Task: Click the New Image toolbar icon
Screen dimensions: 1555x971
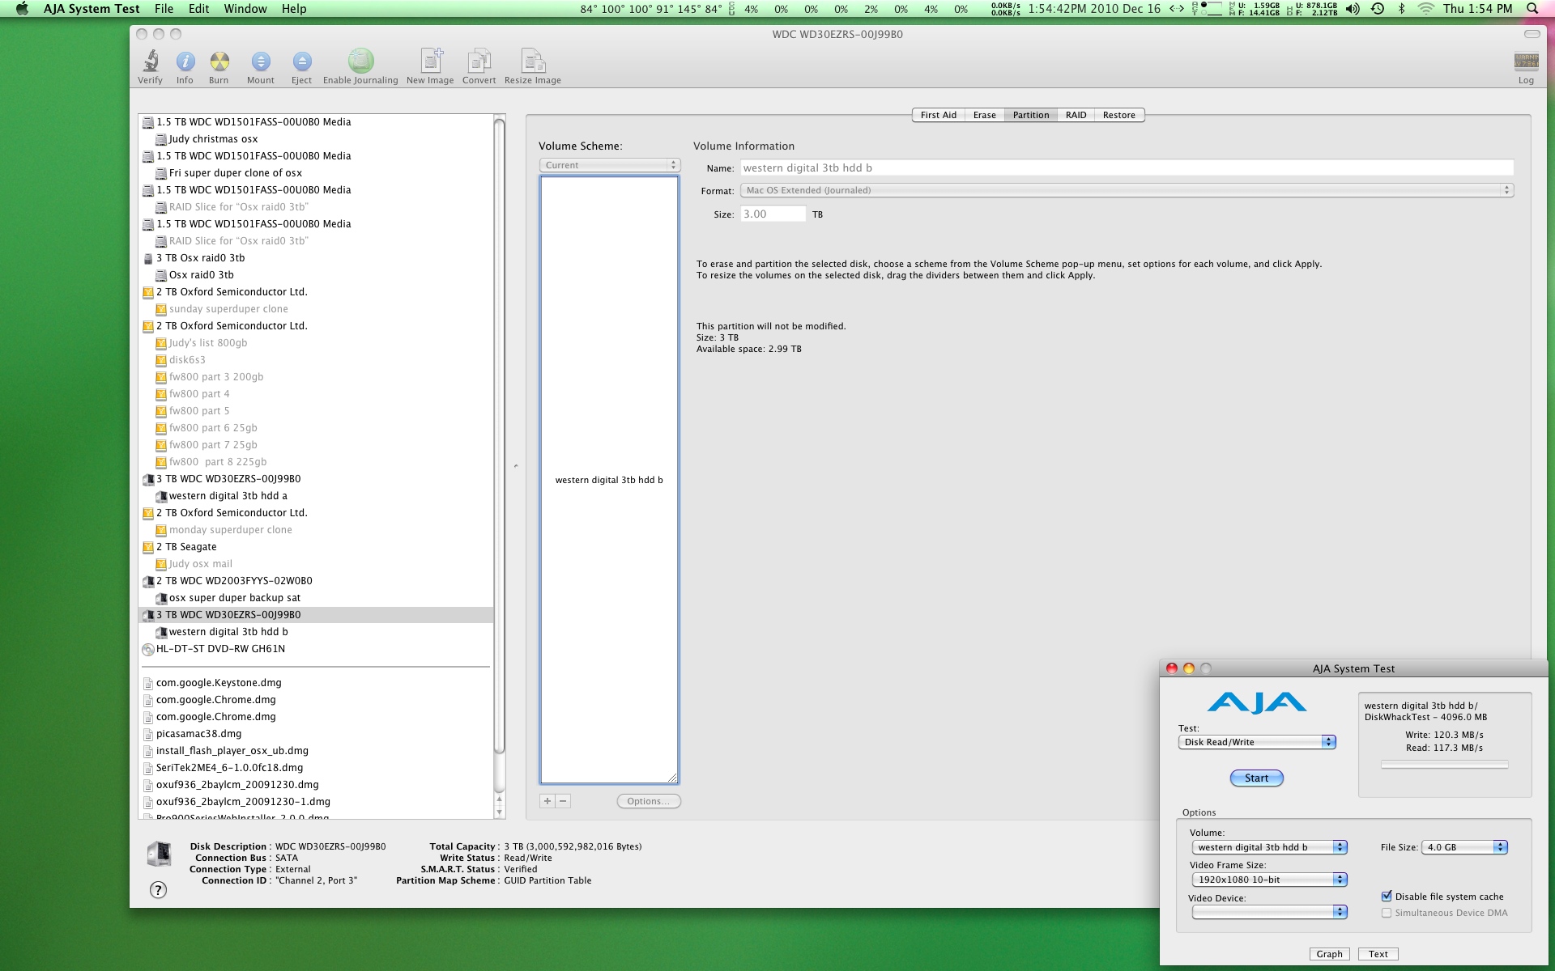Action: (x=431, y=61)
